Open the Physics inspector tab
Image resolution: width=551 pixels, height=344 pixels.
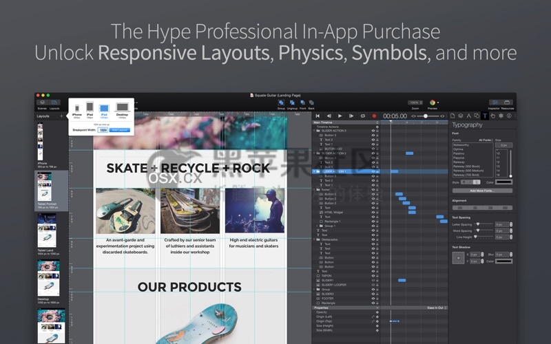point(501,116)
